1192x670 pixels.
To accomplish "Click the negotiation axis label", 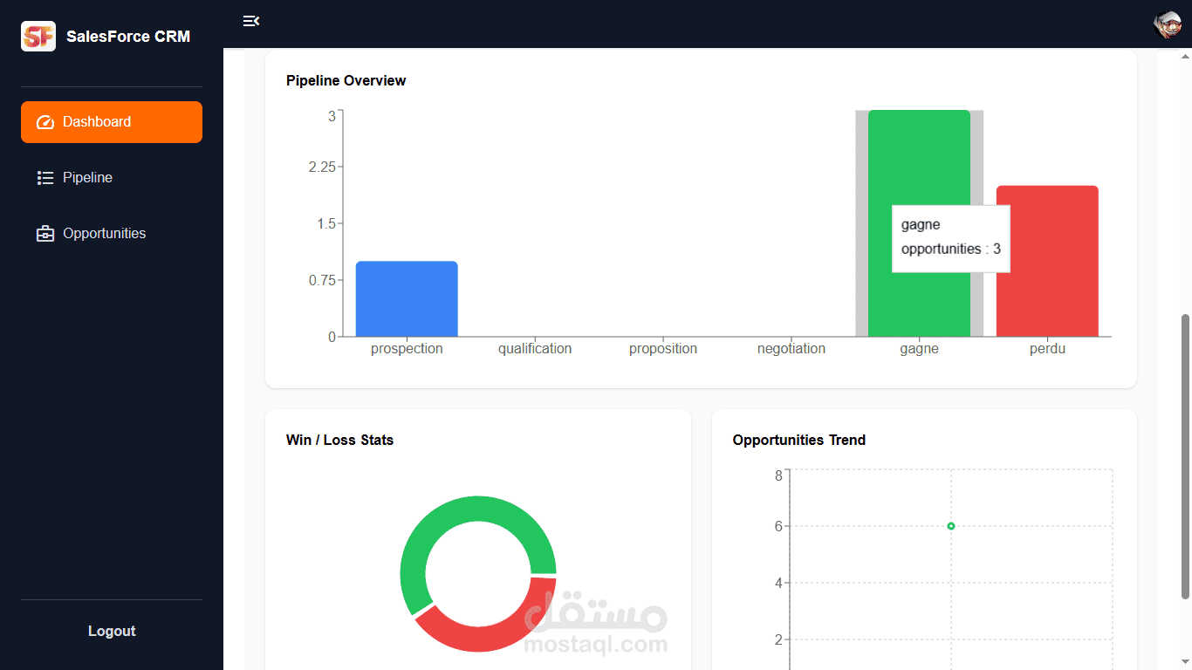I will click(x=791, y=349).
